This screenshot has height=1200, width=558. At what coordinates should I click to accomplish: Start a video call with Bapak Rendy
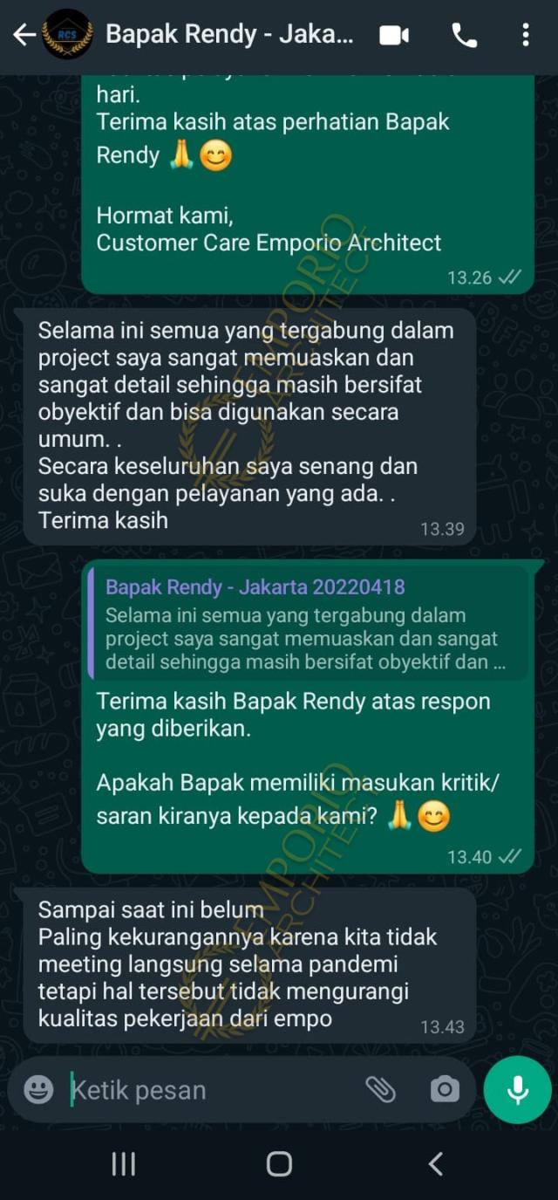pos(395,35)
